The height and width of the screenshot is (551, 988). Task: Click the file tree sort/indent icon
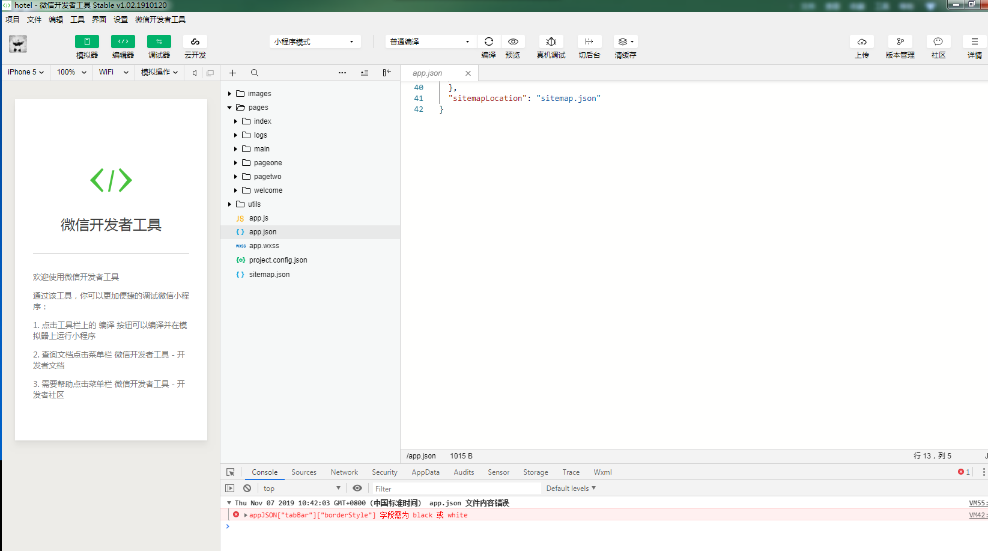365,73
